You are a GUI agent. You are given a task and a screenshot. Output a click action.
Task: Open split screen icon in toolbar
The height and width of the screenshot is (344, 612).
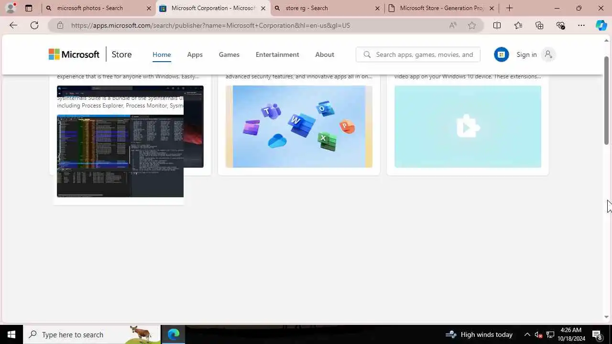tap(497, 25)
